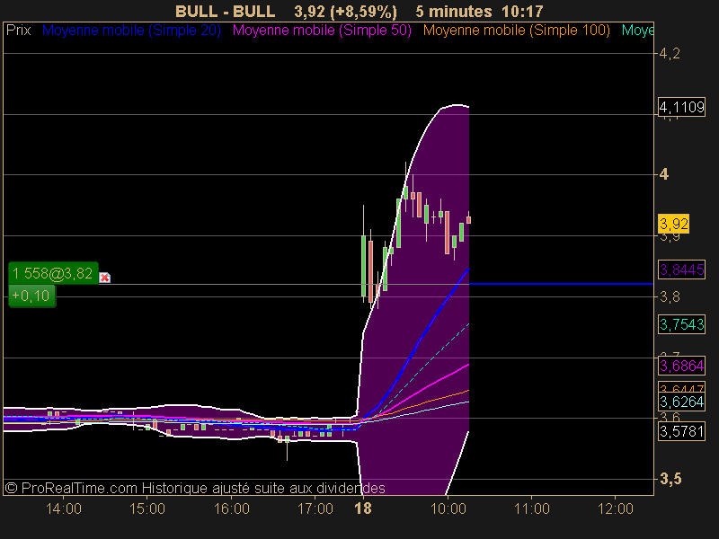Click the 3,5 price axis label
This screenshot has width=719, height=539.
[670, 479]
